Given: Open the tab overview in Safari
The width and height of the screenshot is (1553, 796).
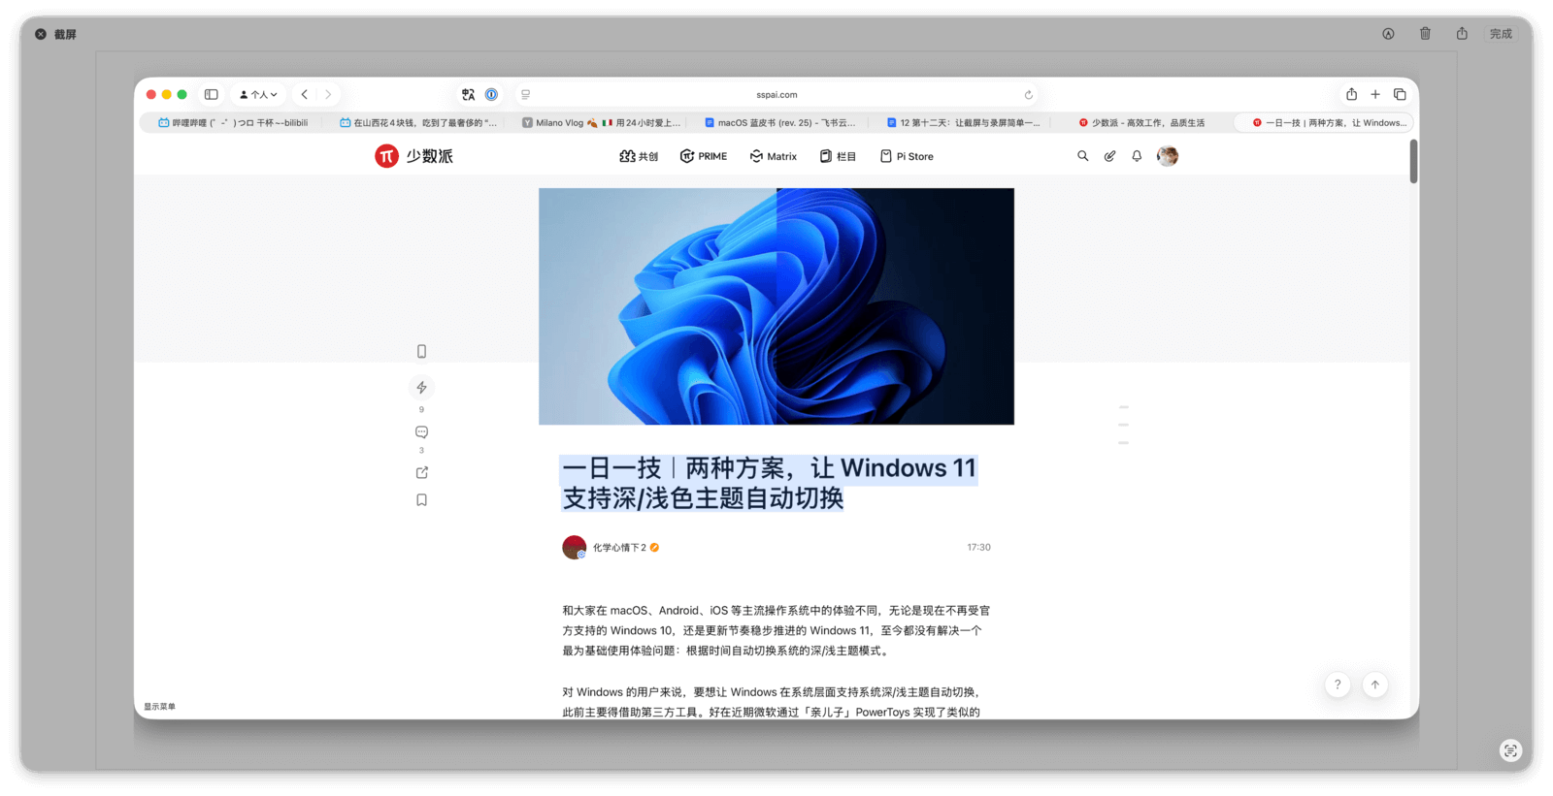Looking at the screenshot, I should point(1400,95).
